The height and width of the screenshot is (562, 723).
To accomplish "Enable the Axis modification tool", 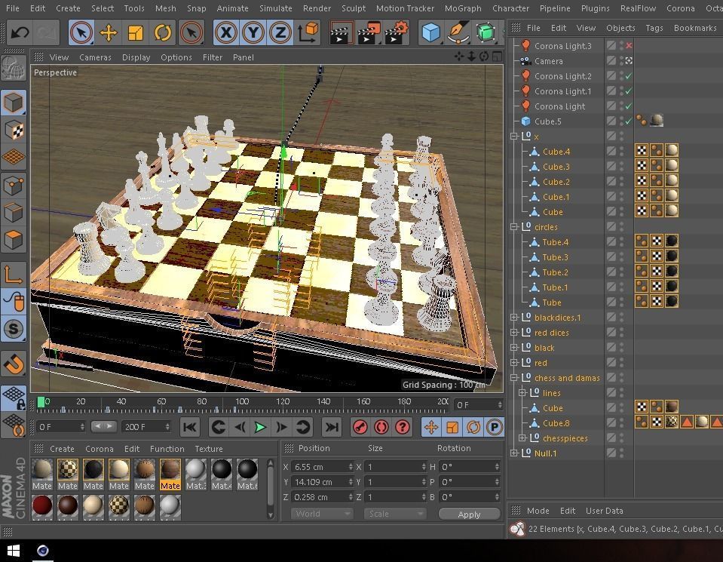I will [x=14, y=275].
